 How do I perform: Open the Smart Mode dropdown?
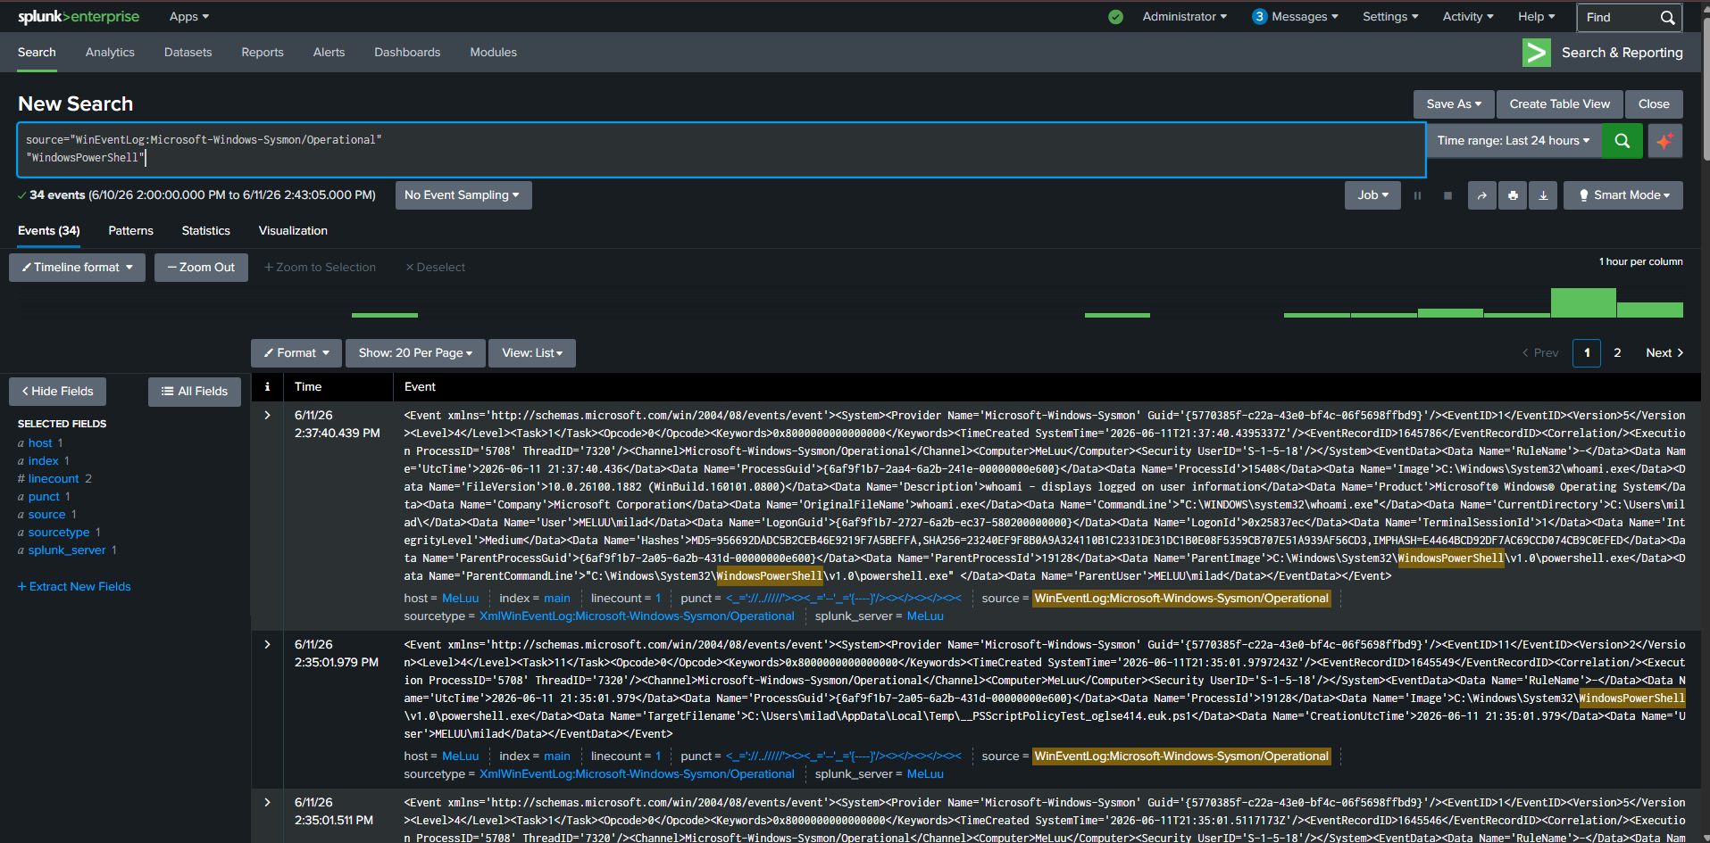click(1623, 195)
